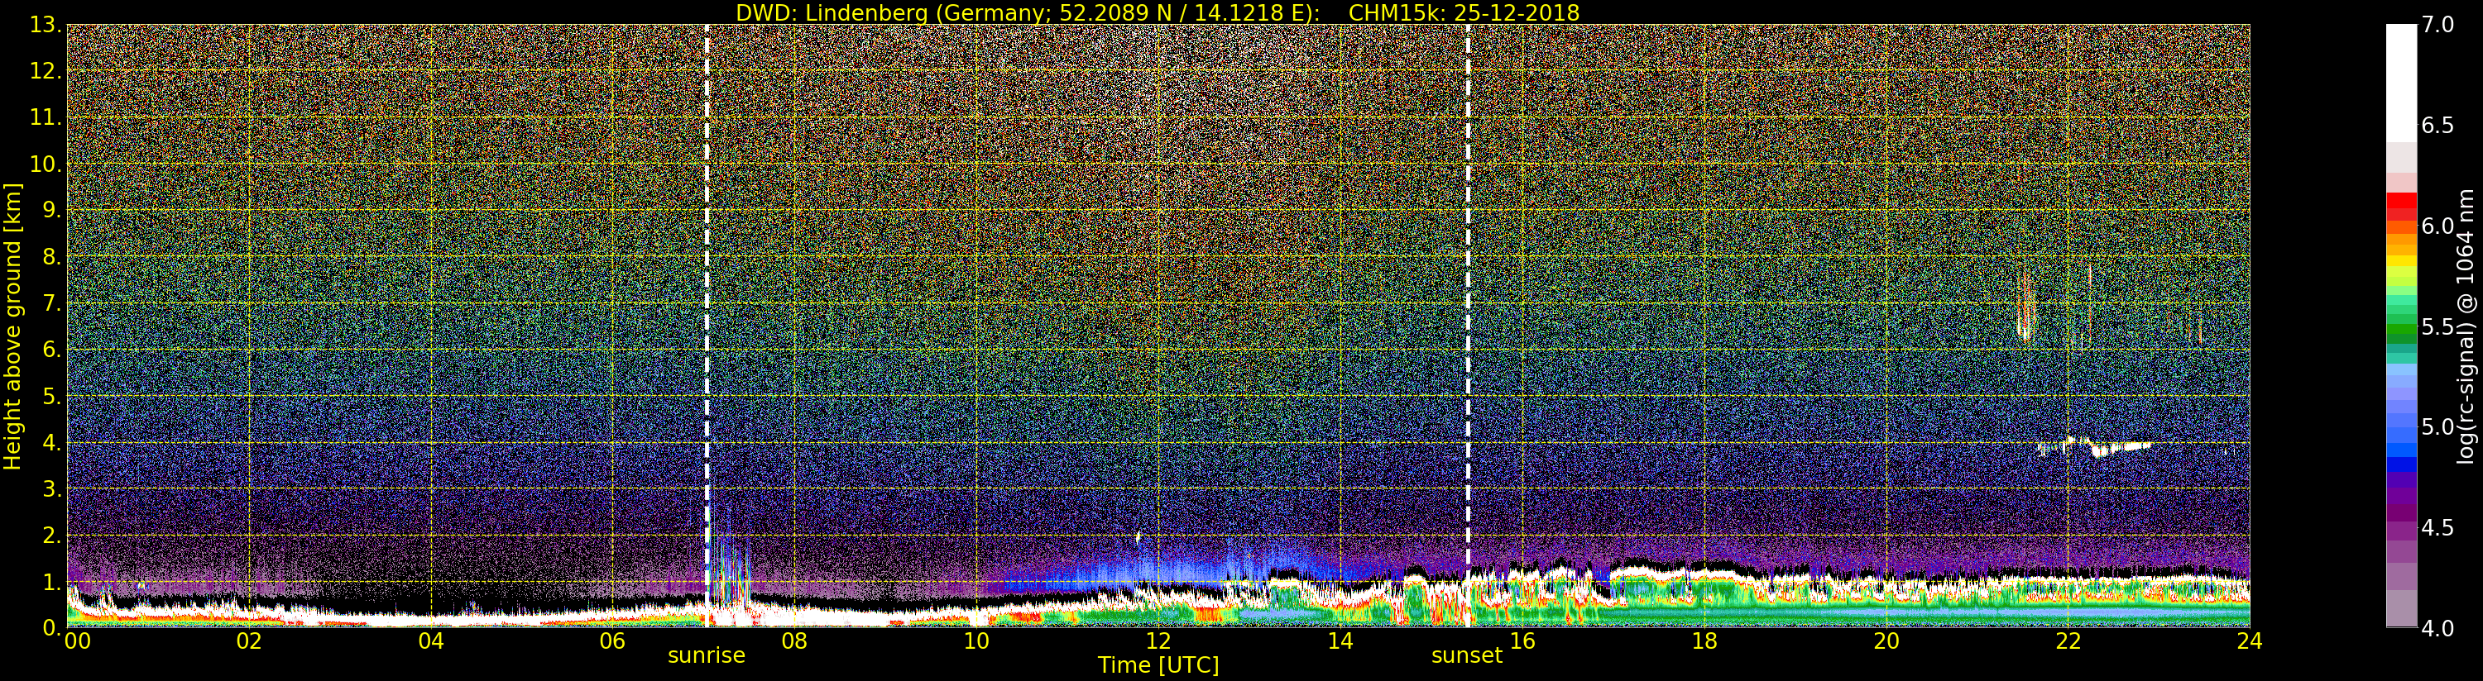Click the time axis tick '18'
This screenshot has width=2483, height=681.
(x=1704, y=641)
